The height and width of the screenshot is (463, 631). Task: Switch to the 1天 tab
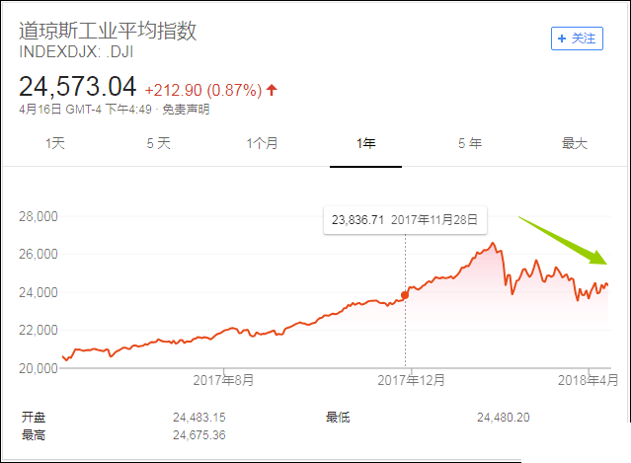pos(55,144)
